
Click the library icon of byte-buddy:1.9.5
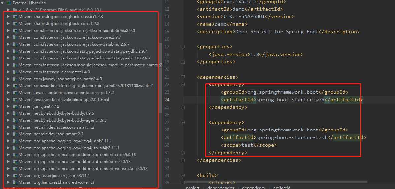[15, 113]
